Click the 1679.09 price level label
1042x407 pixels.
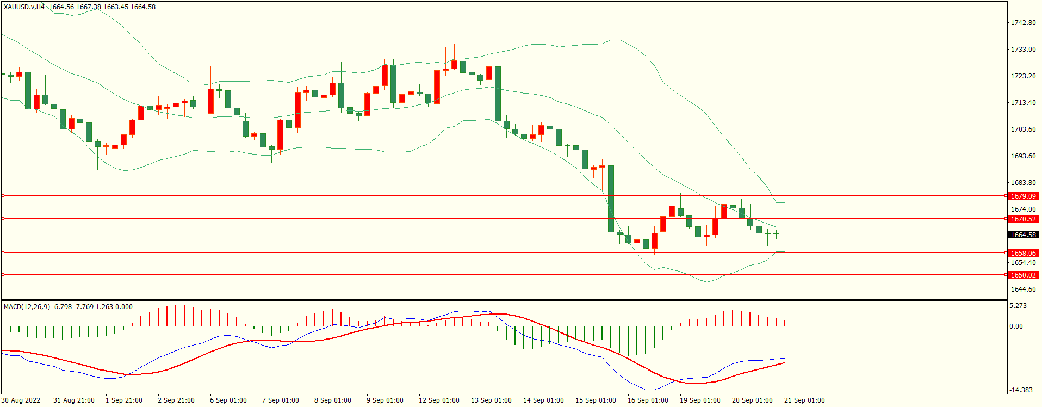point(1023,196)
